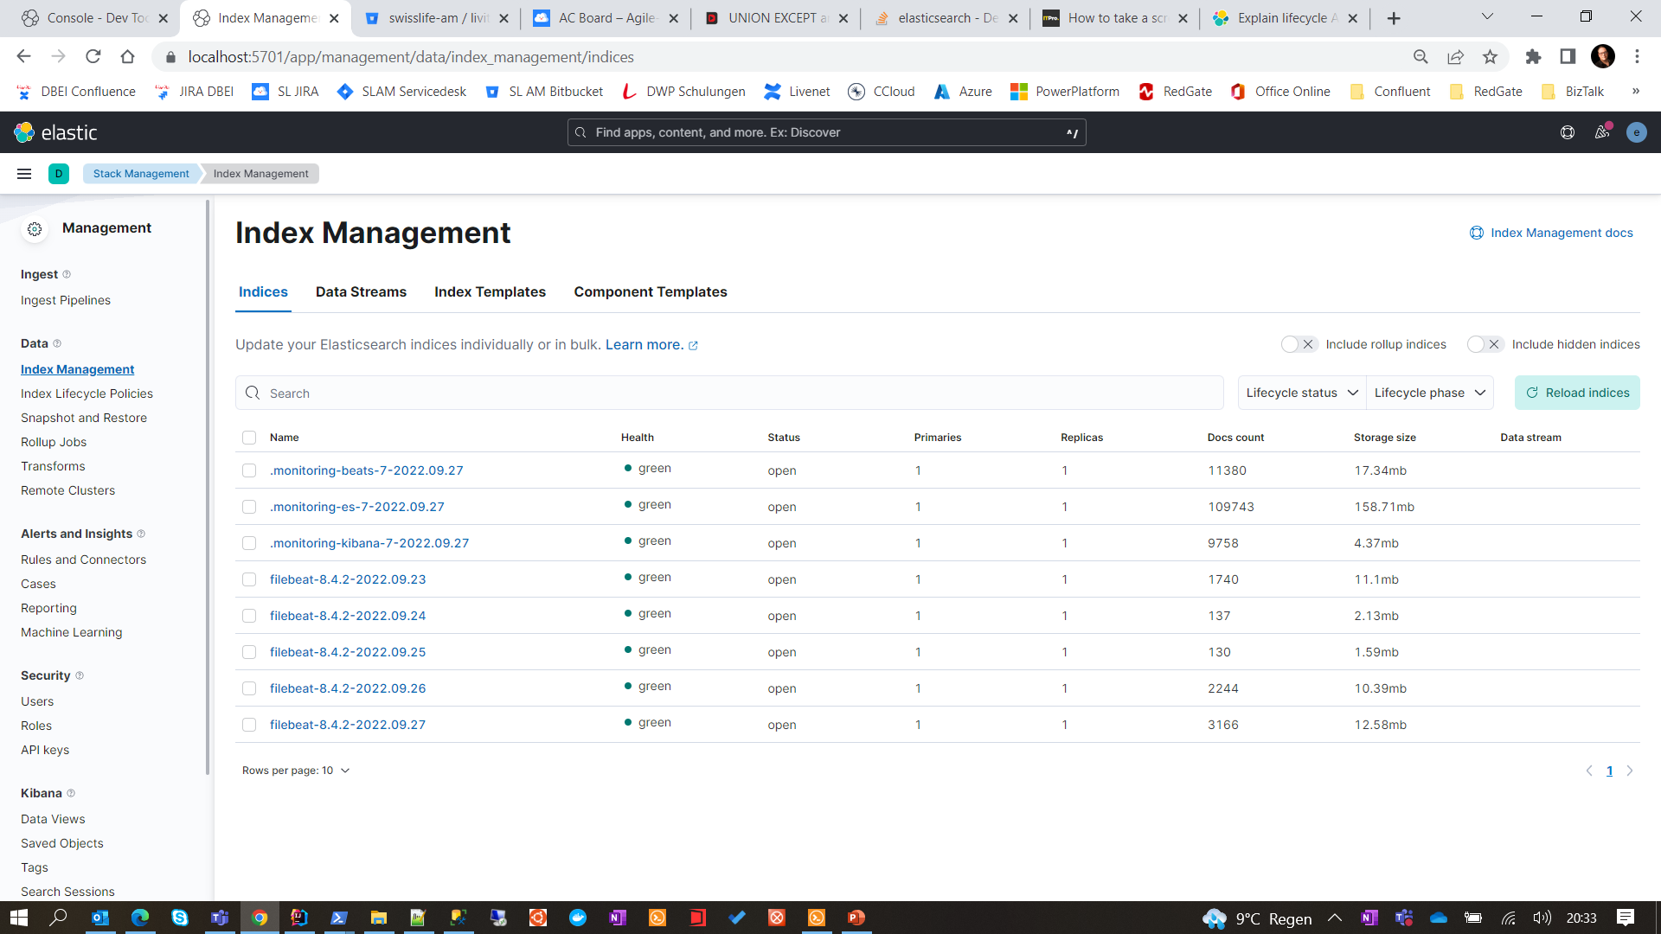The width and height of the screenshot is (1661, 934).
Task: Open the Rows per page dropdown
Action: (296, 771)
